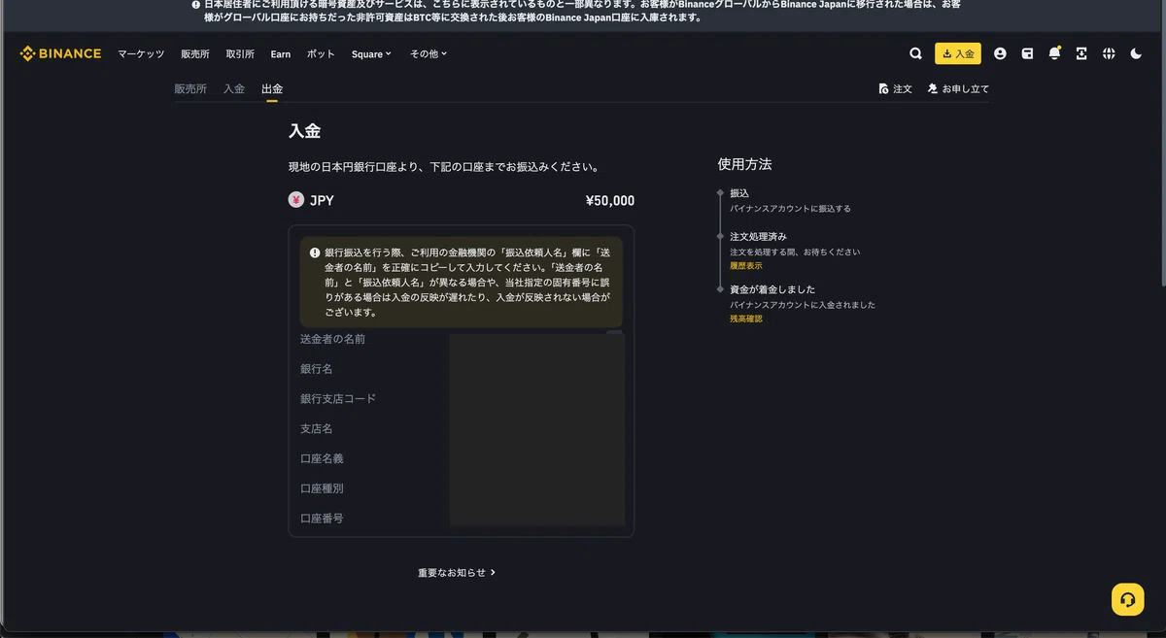Toggle dark mode moon icon

[1136, 53]
